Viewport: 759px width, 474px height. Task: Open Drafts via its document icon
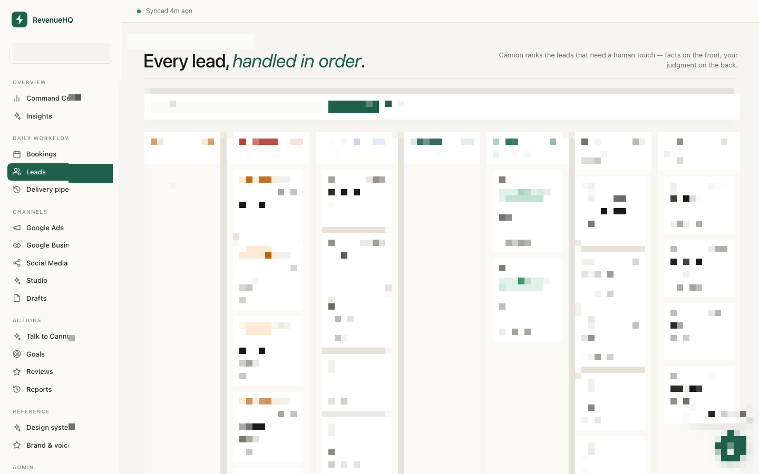point(17,299)
